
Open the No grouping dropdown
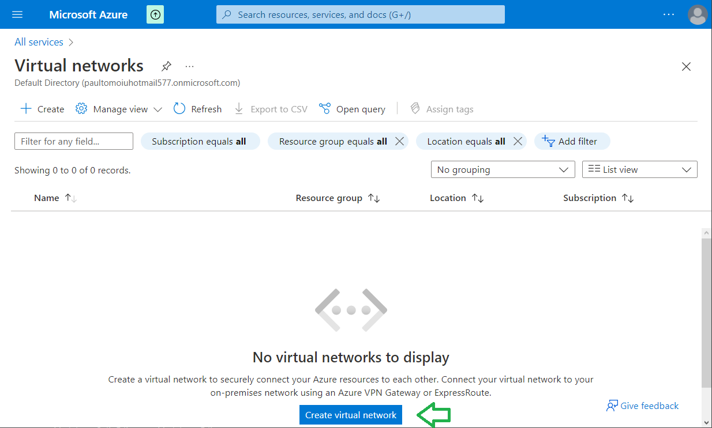pyautogui.click(x=503, y=169)
